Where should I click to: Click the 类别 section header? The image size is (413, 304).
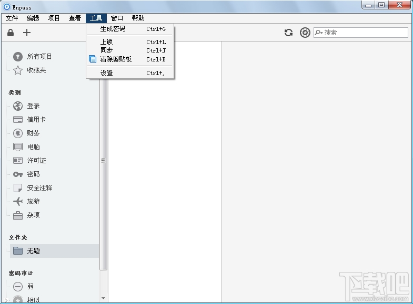[15, 92]
